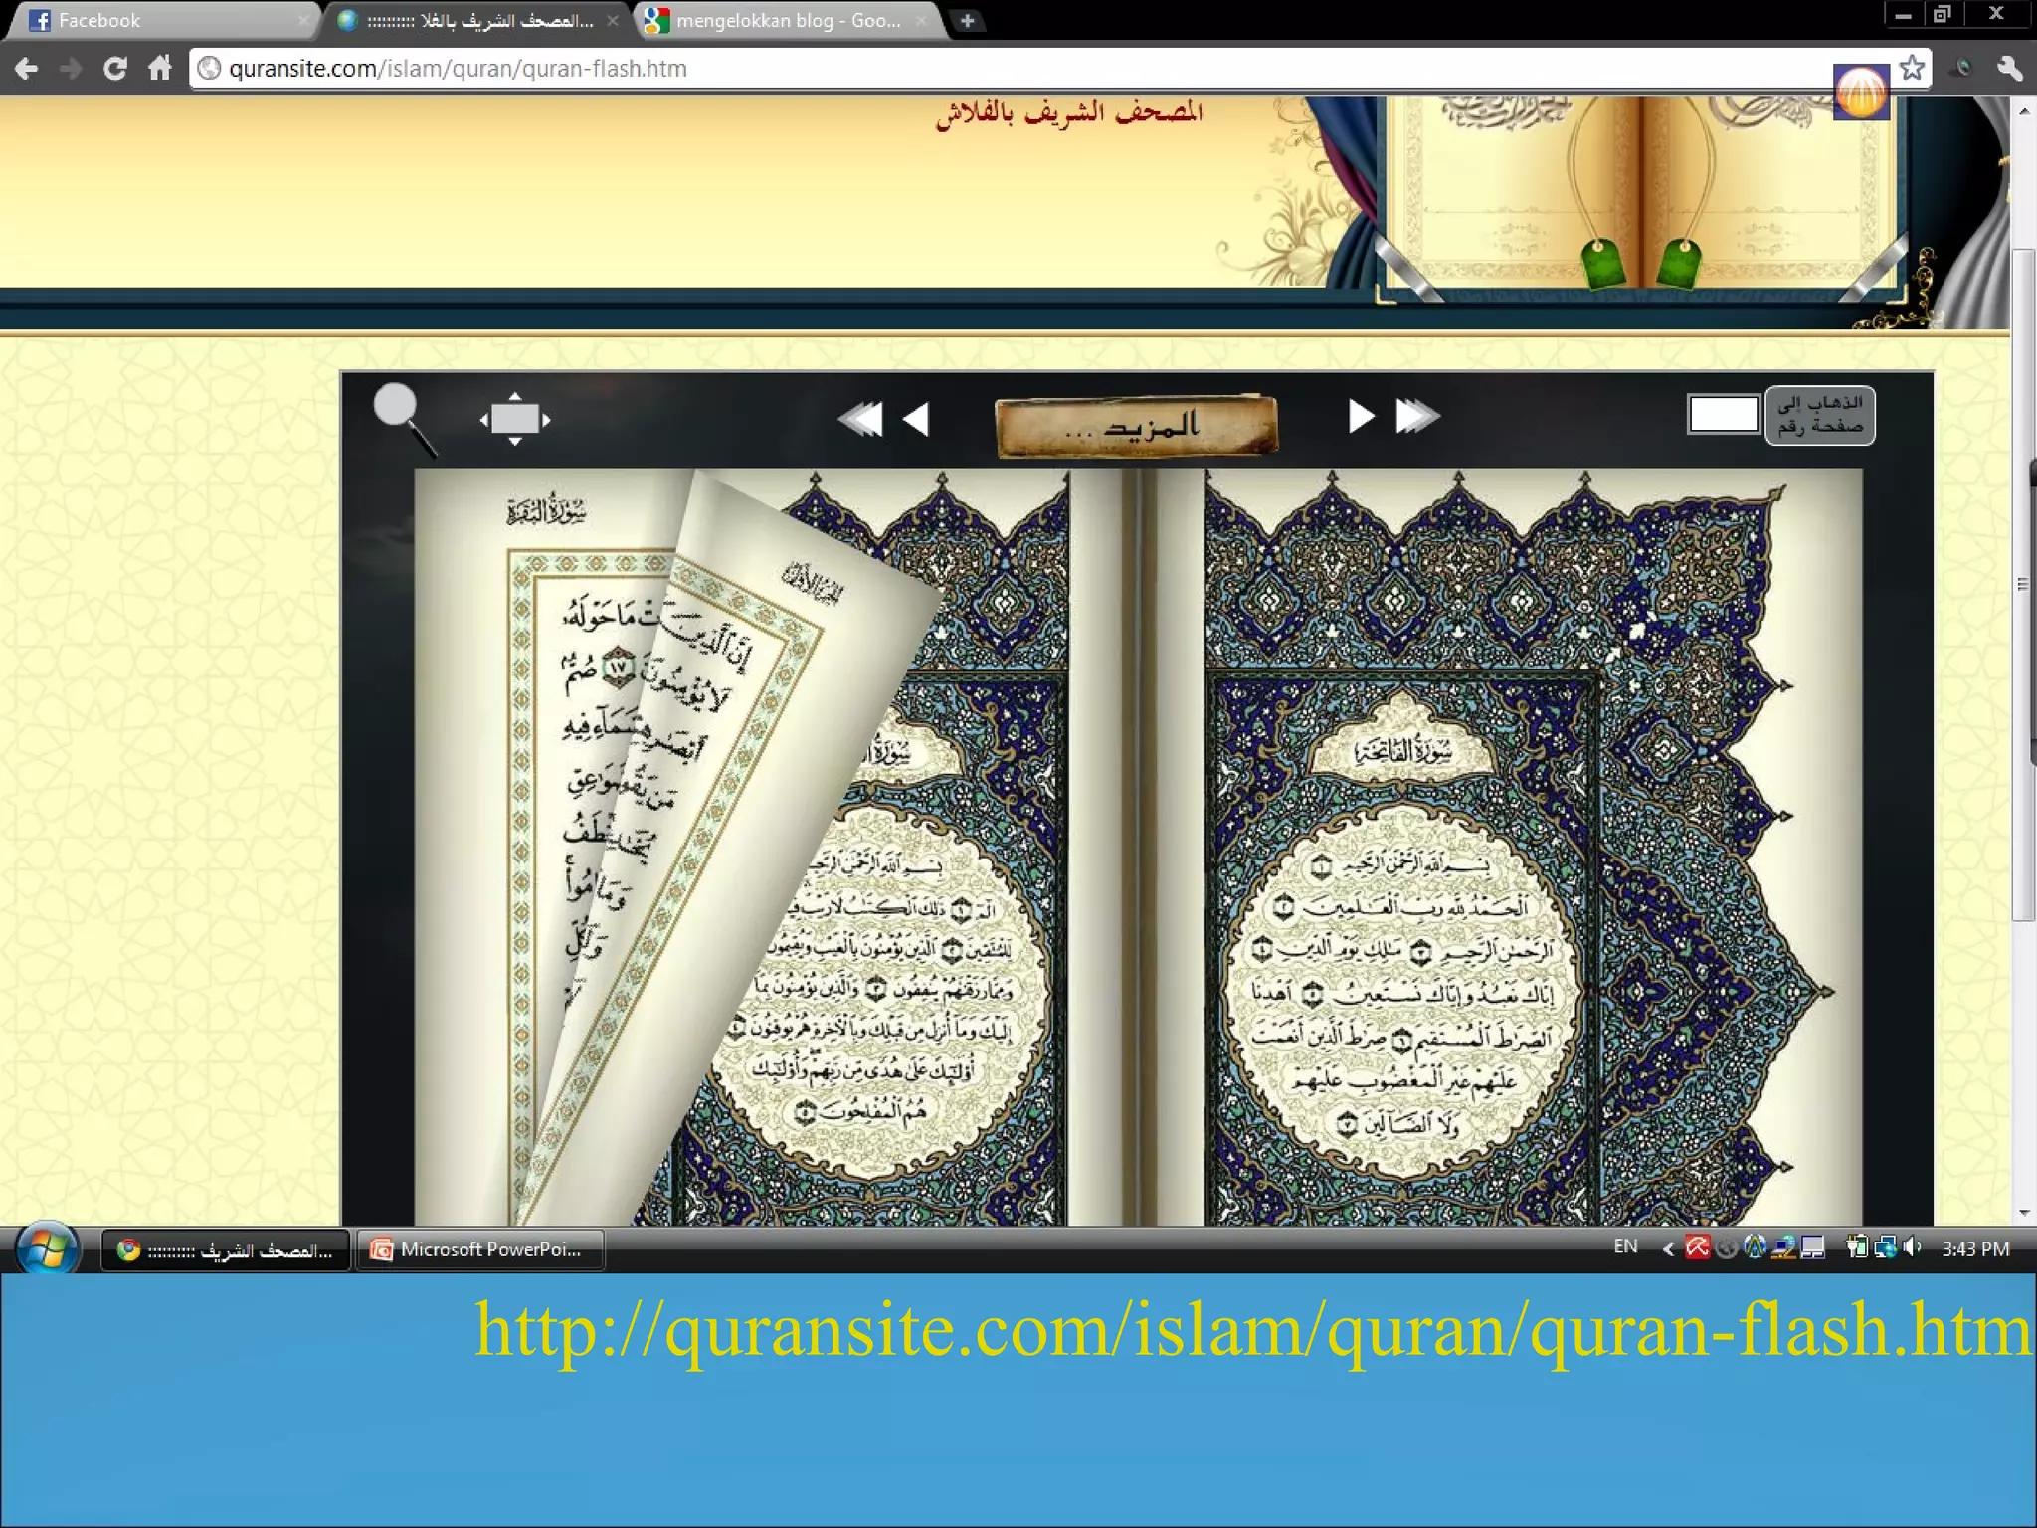Click the orange globe extension icon
Image resolution: width=2037 pixels, height=1528 pixels.
1861,93
